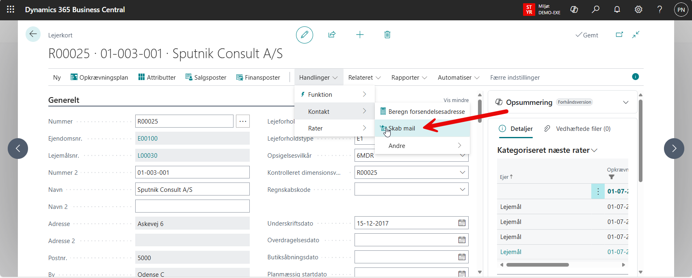Open Finansposter
692x278 pixels.
[x=258, y=77]
